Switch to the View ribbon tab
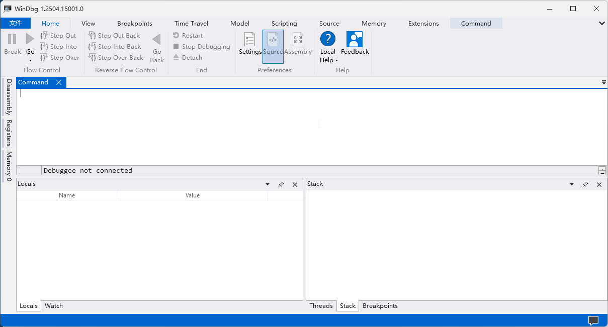This screenshot has width=608, height=327. (x=88, y=23)
